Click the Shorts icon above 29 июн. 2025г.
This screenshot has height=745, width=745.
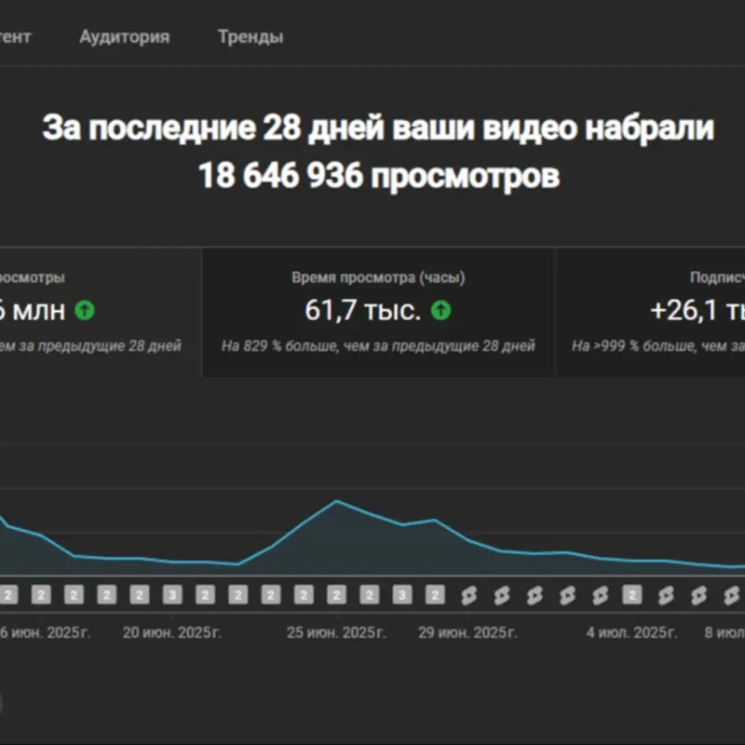pyautogui.click(x=468, y=595)
